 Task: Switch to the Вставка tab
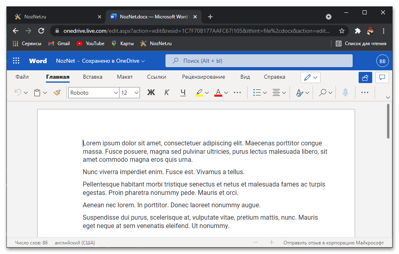[x=93, y=77]
